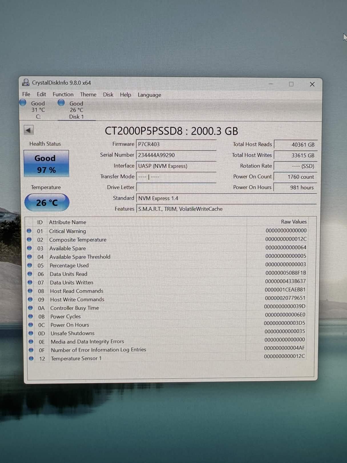Open the File menu
Image resolution: width=347 pixels, height=463 pixels.
[x=26, y=94]
